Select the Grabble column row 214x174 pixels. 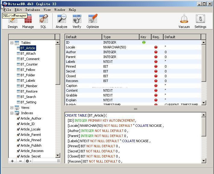point(133,95)
